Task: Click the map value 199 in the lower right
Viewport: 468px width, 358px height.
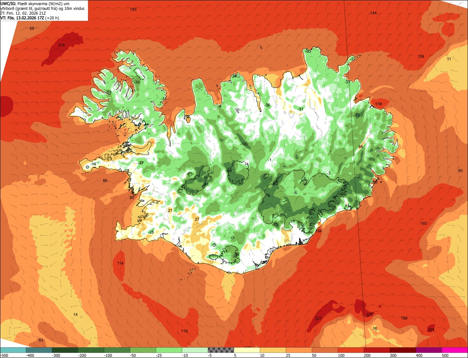Action: point(404,318)
